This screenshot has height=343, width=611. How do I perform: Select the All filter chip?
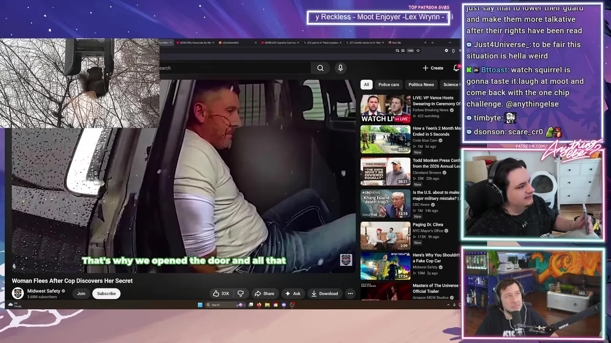pos(366,84)
